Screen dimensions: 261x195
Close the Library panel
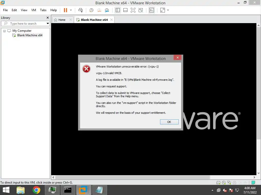[x=48, y=18]
